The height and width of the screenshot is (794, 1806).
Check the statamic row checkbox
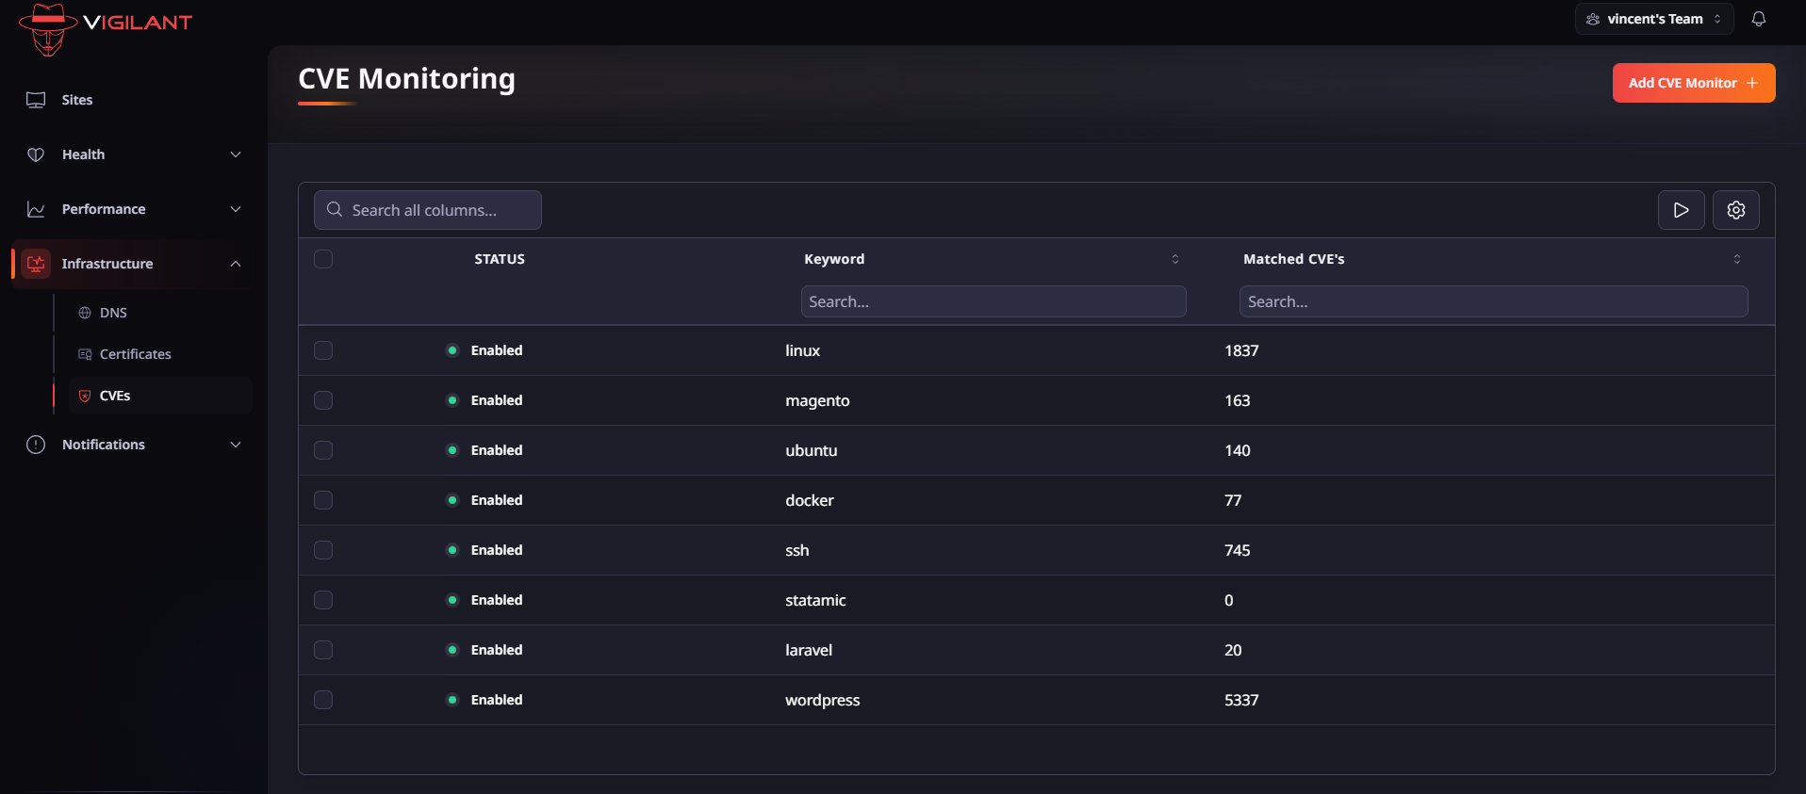323,600
